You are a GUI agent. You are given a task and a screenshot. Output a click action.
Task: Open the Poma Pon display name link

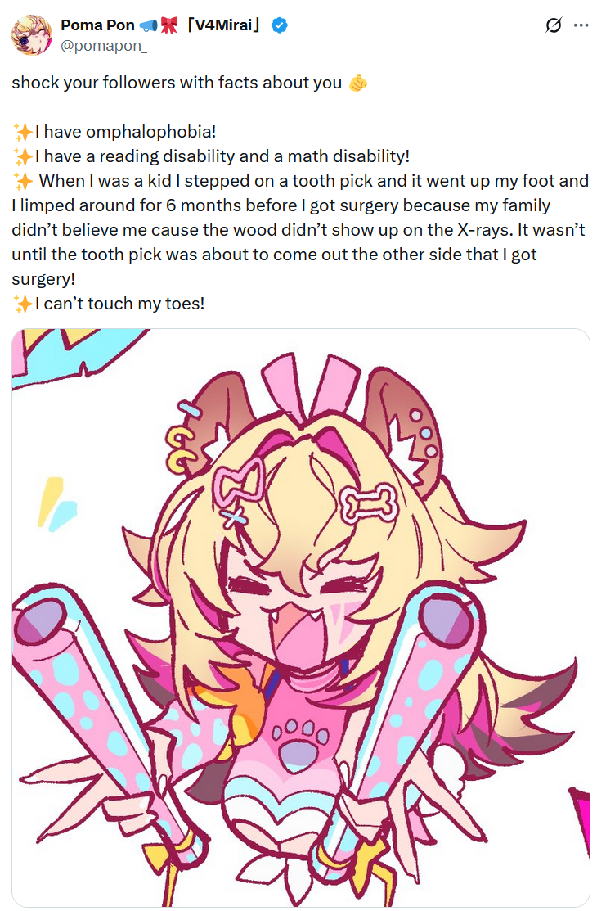(97, 25)
